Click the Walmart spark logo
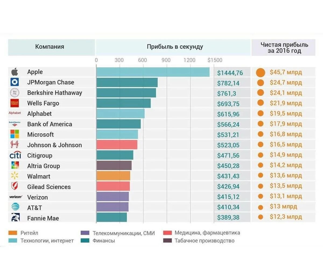The image size is (323, 263). [x=15, y=176]
